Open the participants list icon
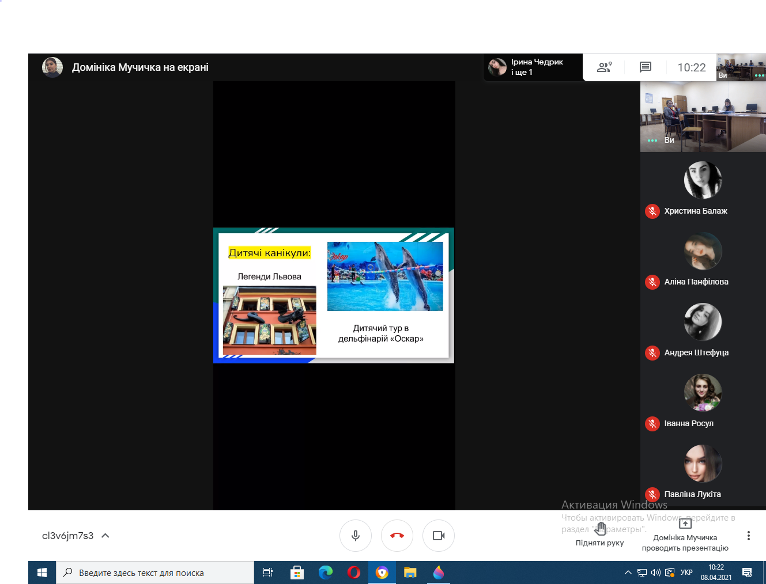 click(604, 67)
